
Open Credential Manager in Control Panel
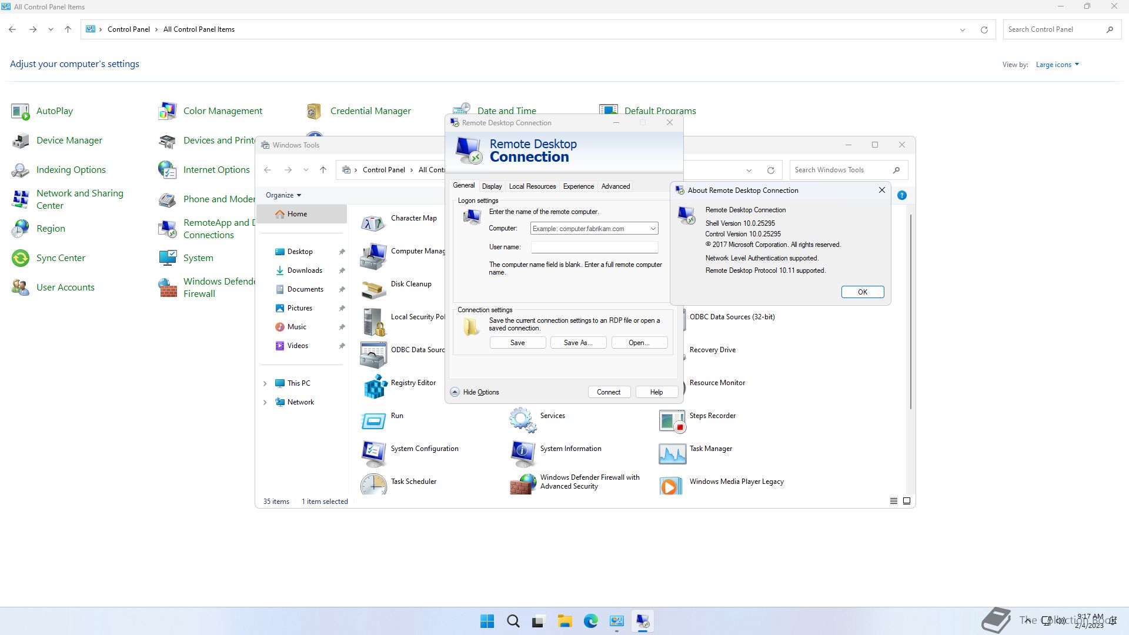point(370,111)
